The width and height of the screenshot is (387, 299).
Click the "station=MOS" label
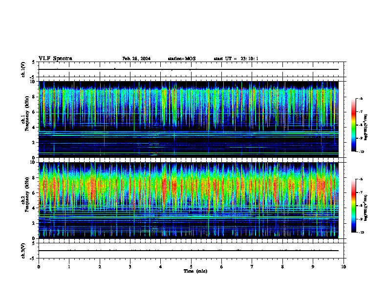coord(182,59)
